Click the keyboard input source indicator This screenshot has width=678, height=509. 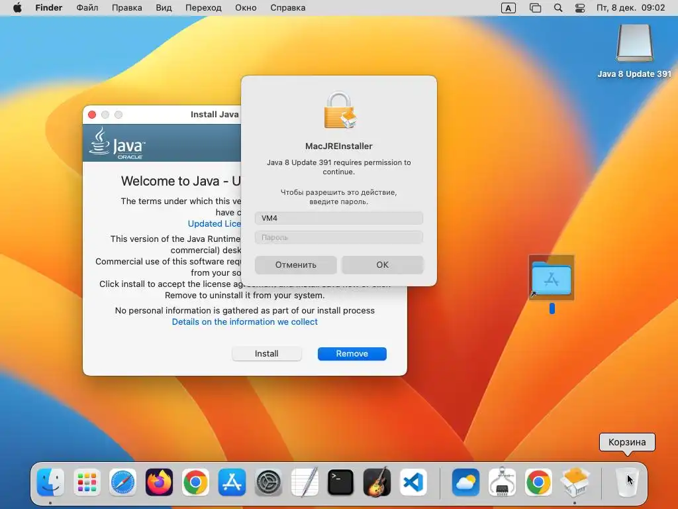point(508,8)
